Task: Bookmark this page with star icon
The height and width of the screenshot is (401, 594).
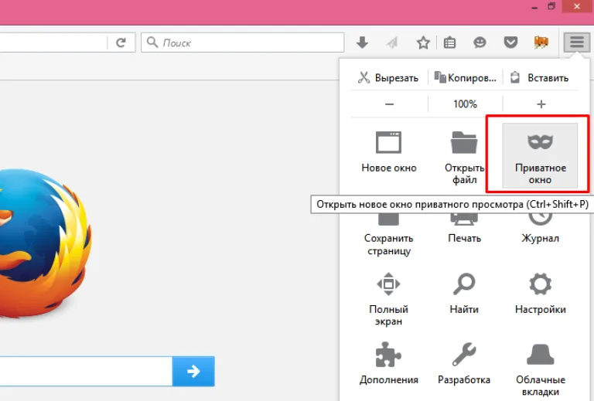Action: click(423, 42)
